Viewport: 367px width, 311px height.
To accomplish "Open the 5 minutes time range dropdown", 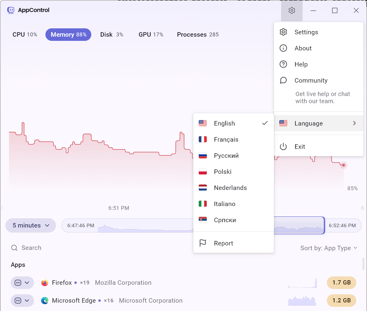I will coord(31,225).
